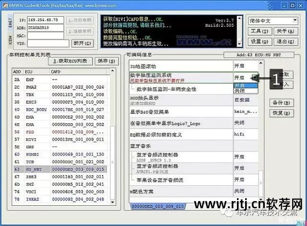Select the 63 HU_NBT row
Image resolution: width=307 pixels, height=226 pixels.
pos(60,169)
